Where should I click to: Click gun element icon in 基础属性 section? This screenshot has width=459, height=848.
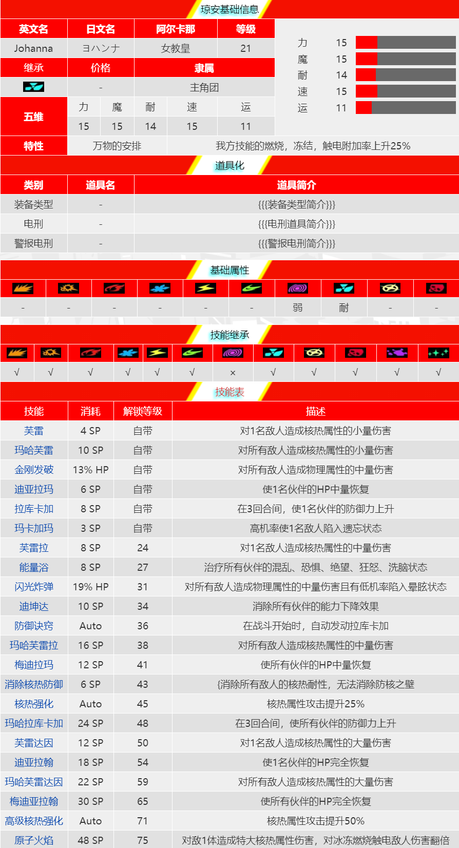tap(68, 288)
